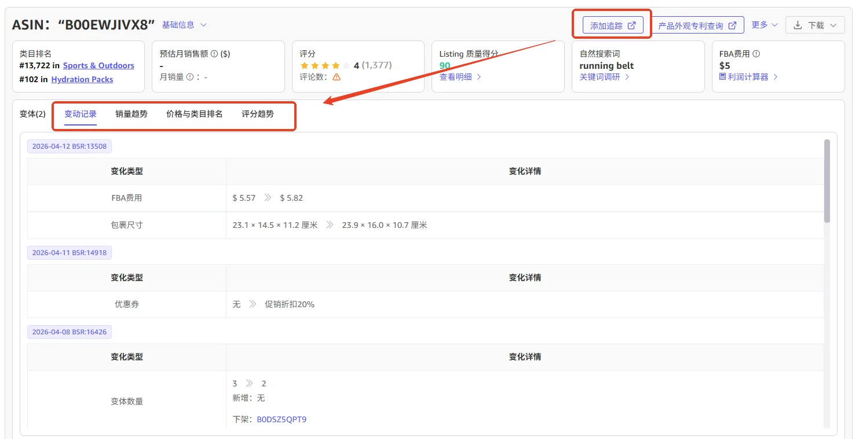
Task: Click the change-log vertical scrollbar thumb
Action: point(827,181)
